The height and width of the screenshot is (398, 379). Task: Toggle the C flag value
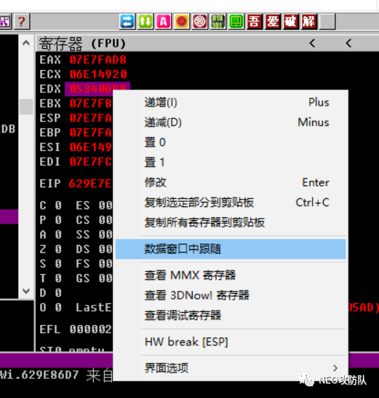click(58, 206)
